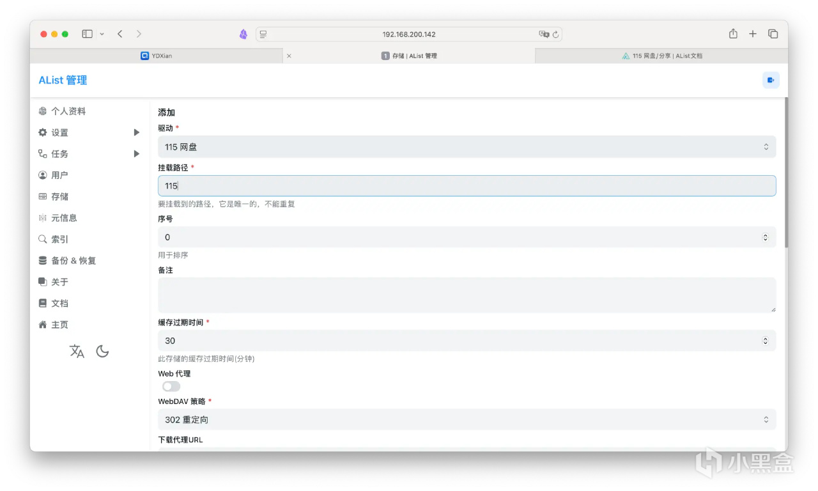Viewport: 818px width, 491px height.
Task: Open the Safari sidebar options chevron
Action: [102, 34]
